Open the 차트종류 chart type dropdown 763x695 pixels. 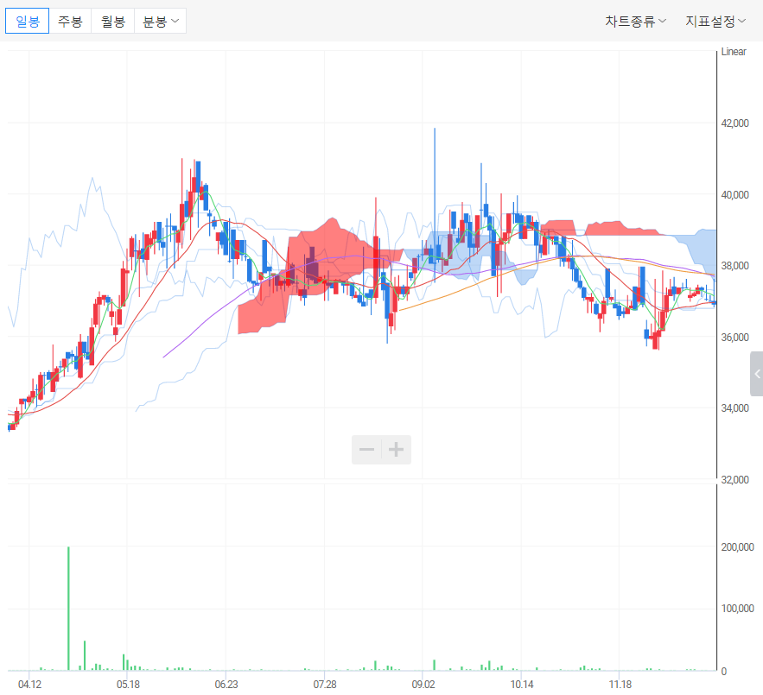[x=635, y=21]
